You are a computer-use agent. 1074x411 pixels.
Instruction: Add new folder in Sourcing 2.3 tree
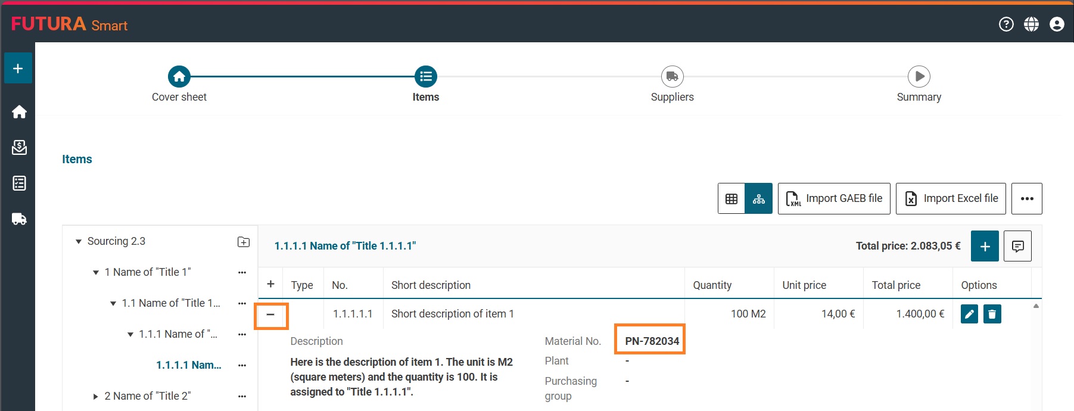[243, 242]
